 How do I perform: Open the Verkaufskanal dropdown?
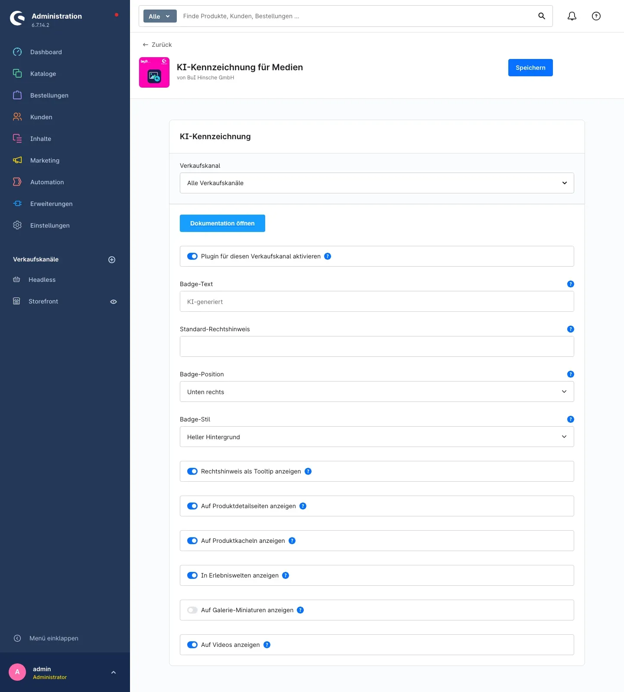377,183
